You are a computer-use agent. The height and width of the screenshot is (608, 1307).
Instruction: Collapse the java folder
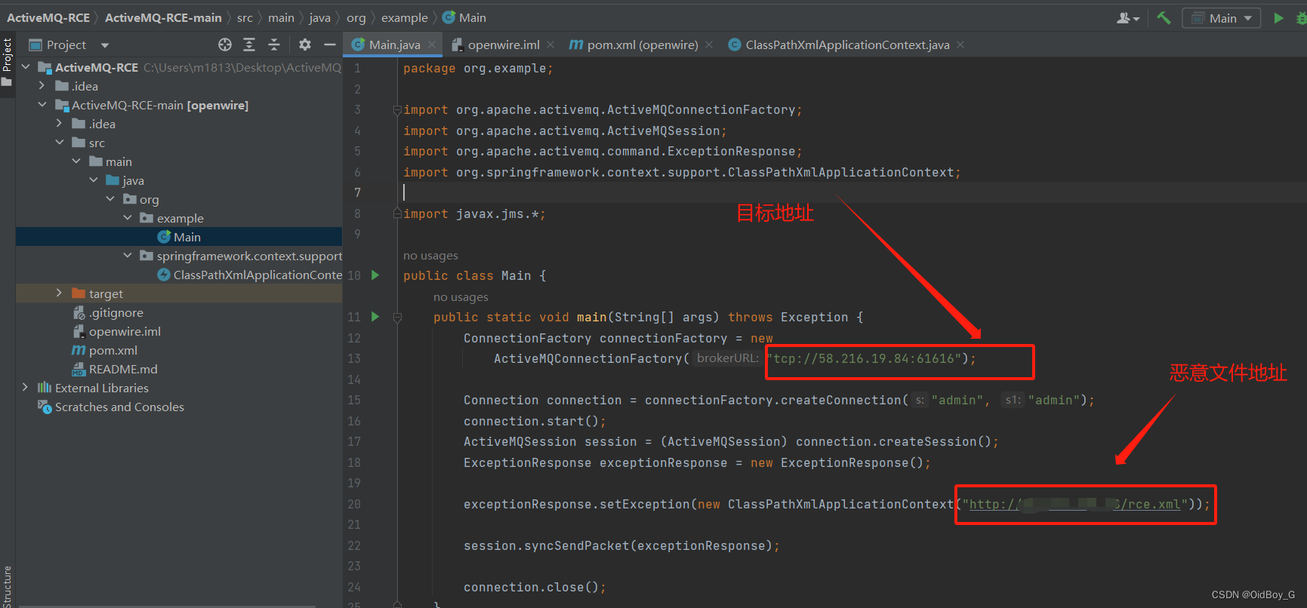(94, 180)
